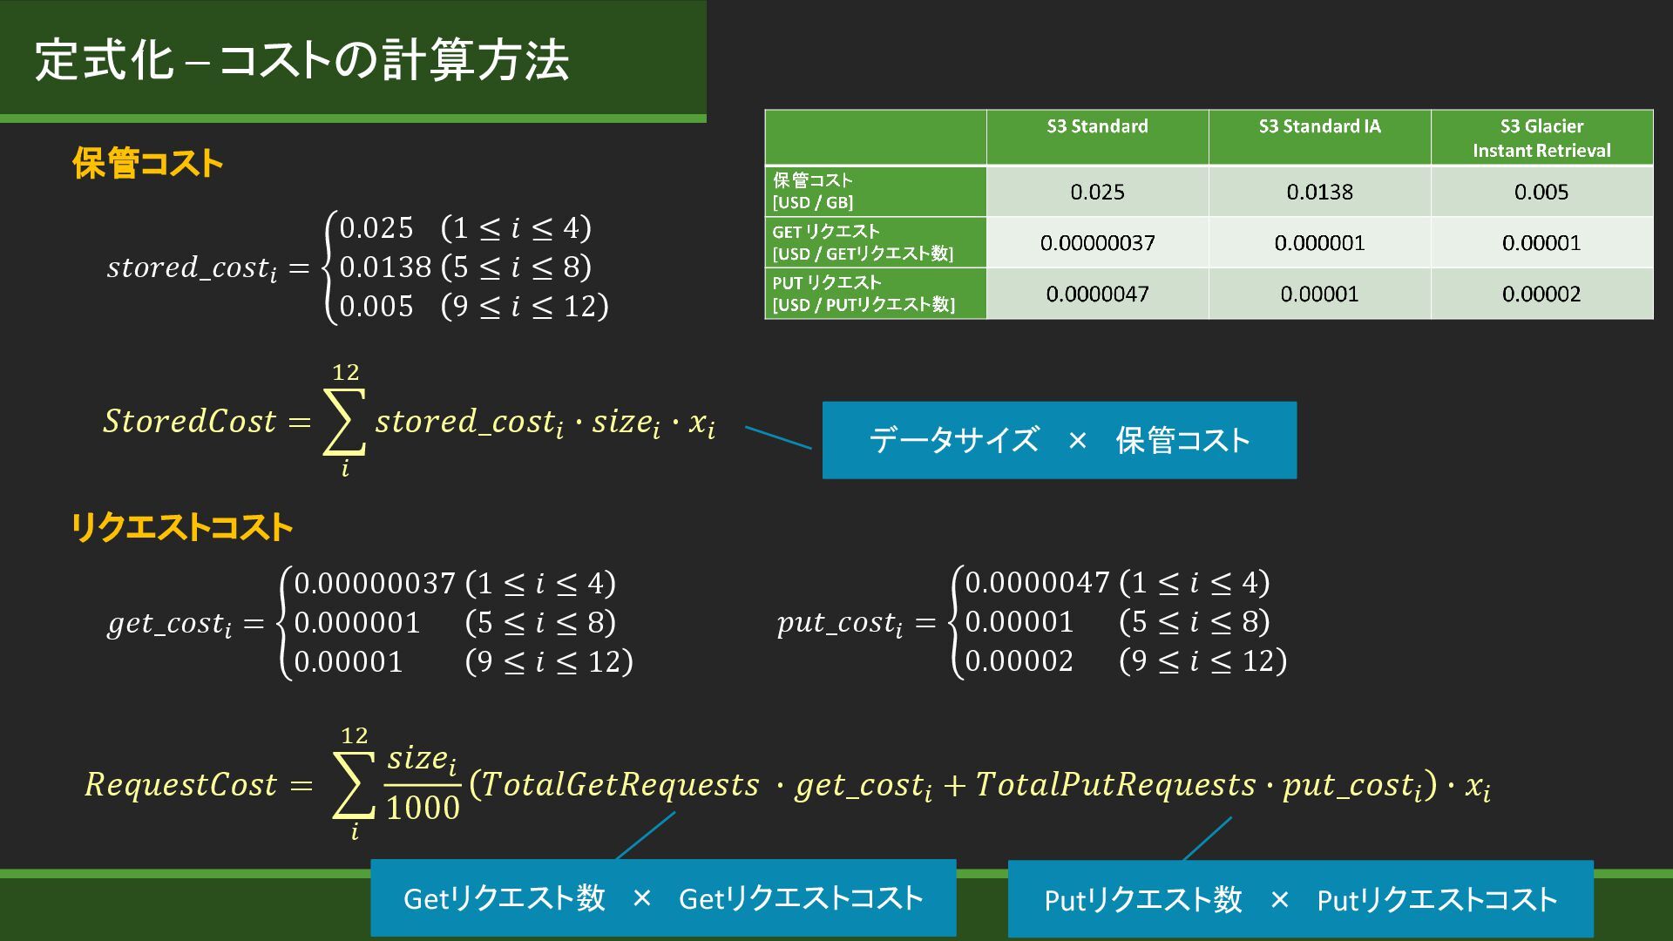Click the put_cost piecewise definition
Screen dimensions: 1673x941
point(1032,622)
